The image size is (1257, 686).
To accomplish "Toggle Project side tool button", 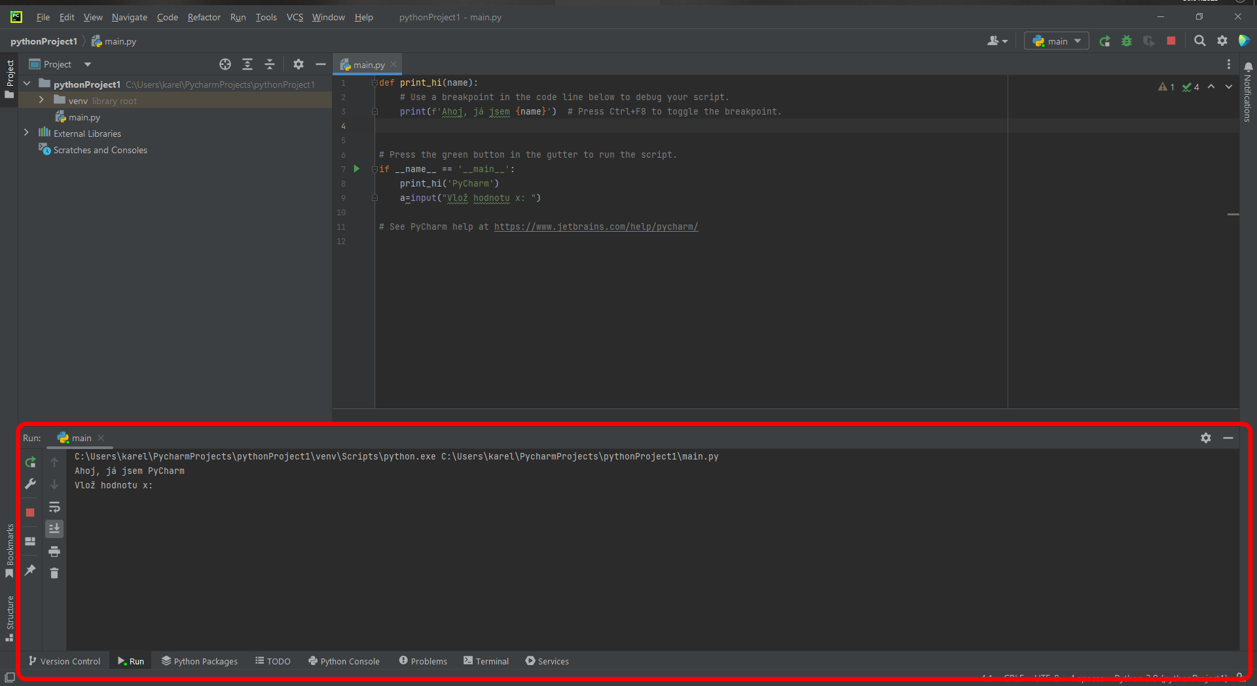I will pyautogui.click(x=9, y=79).
